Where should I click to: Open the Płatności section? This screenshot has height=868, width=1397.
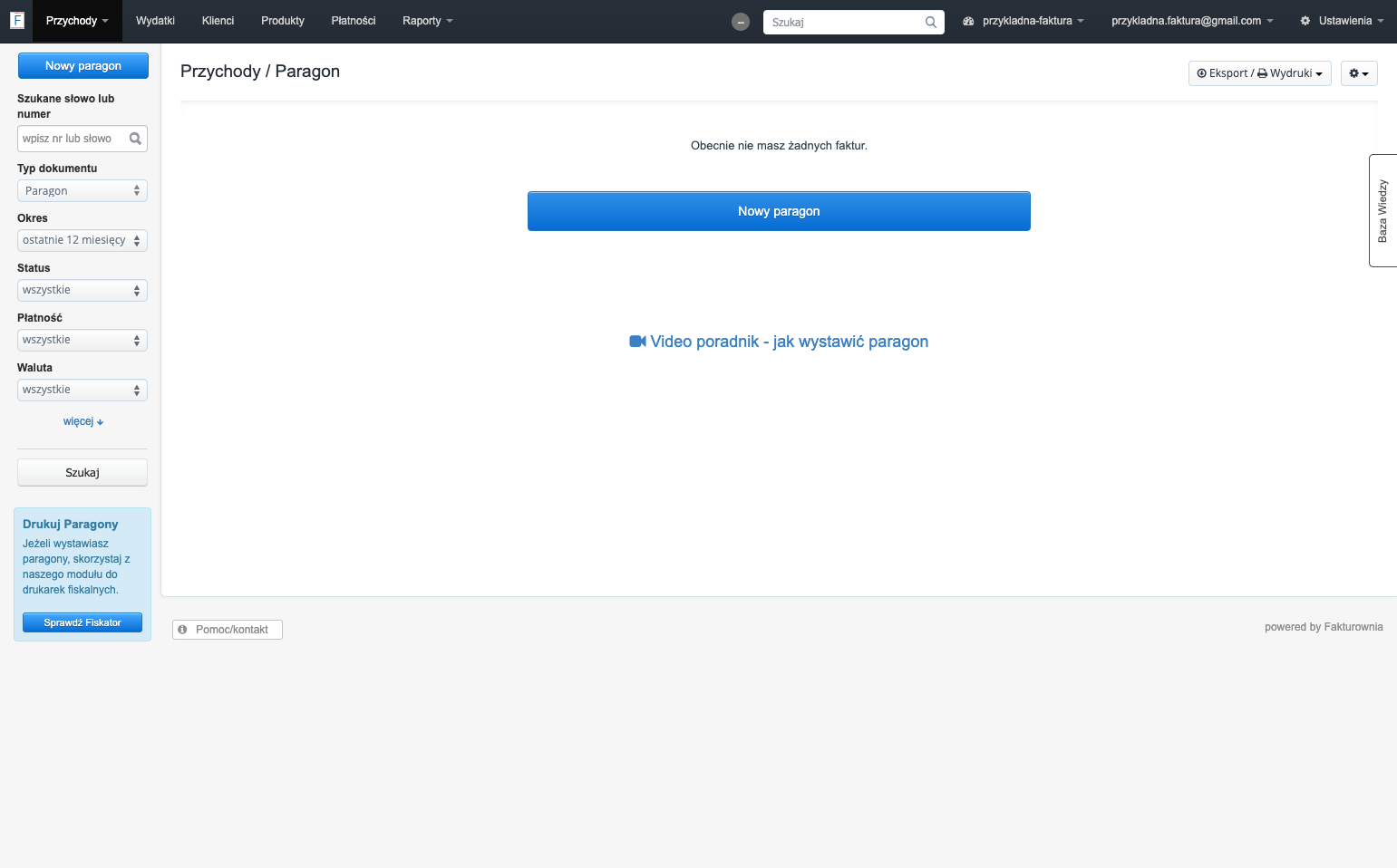tap(354, 21)
